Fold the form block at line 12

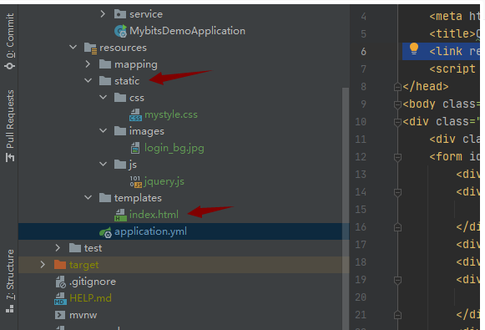tap(397, 157)
